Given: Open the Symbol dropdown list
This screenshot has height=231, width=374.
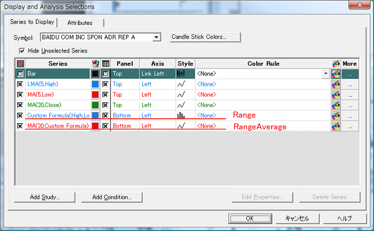Looking at the screenshot, I should pyautogui.click(x=156, y=37).
